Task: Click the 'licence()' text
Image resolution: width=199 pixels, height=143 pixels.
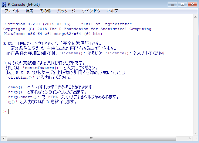Action: point(118,53)
